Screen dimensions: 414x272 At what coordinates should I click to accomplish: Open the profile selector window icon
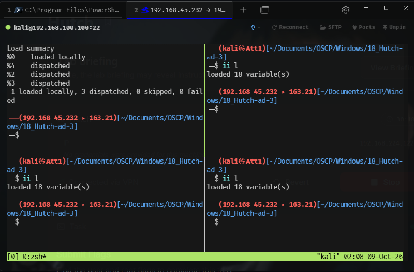[x=264, y=10]
